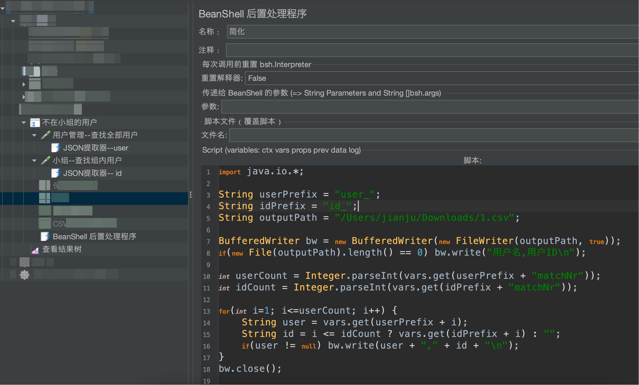
Task: Open the 重置解释器 False dropdown
Action: coord(442,78)
